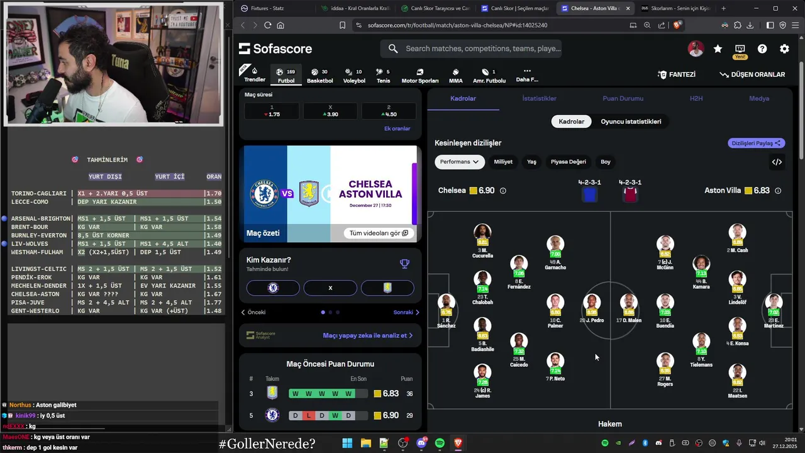This screenshot has height=453, width=805.
Task: Open browser zoom magnifier icon
Action: [x=647, y=25]
